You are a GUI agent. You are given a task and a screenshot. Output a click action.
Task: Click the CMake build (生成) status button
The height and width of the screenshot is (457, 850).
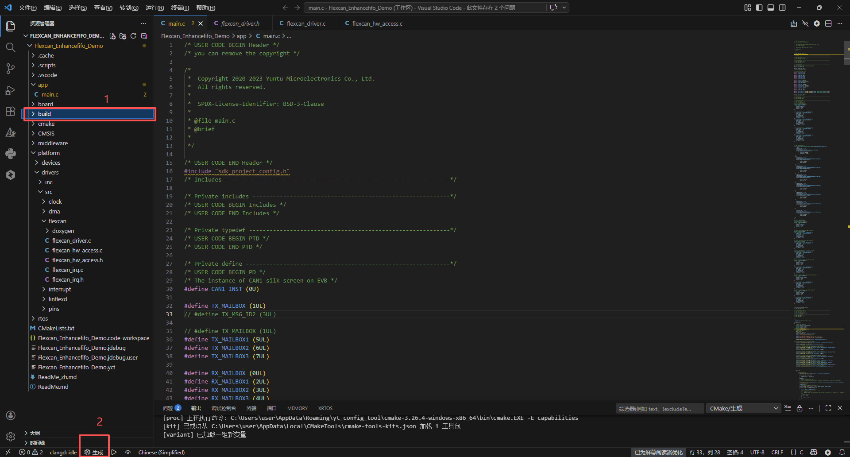[94, 452]
